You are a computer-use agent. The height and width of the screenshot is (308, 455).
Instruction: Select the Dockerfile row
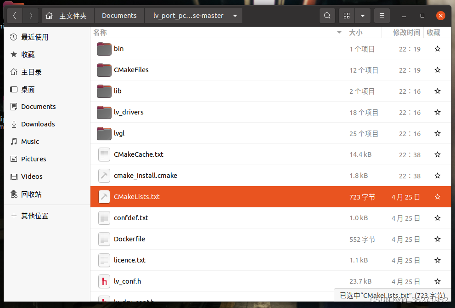129,239
